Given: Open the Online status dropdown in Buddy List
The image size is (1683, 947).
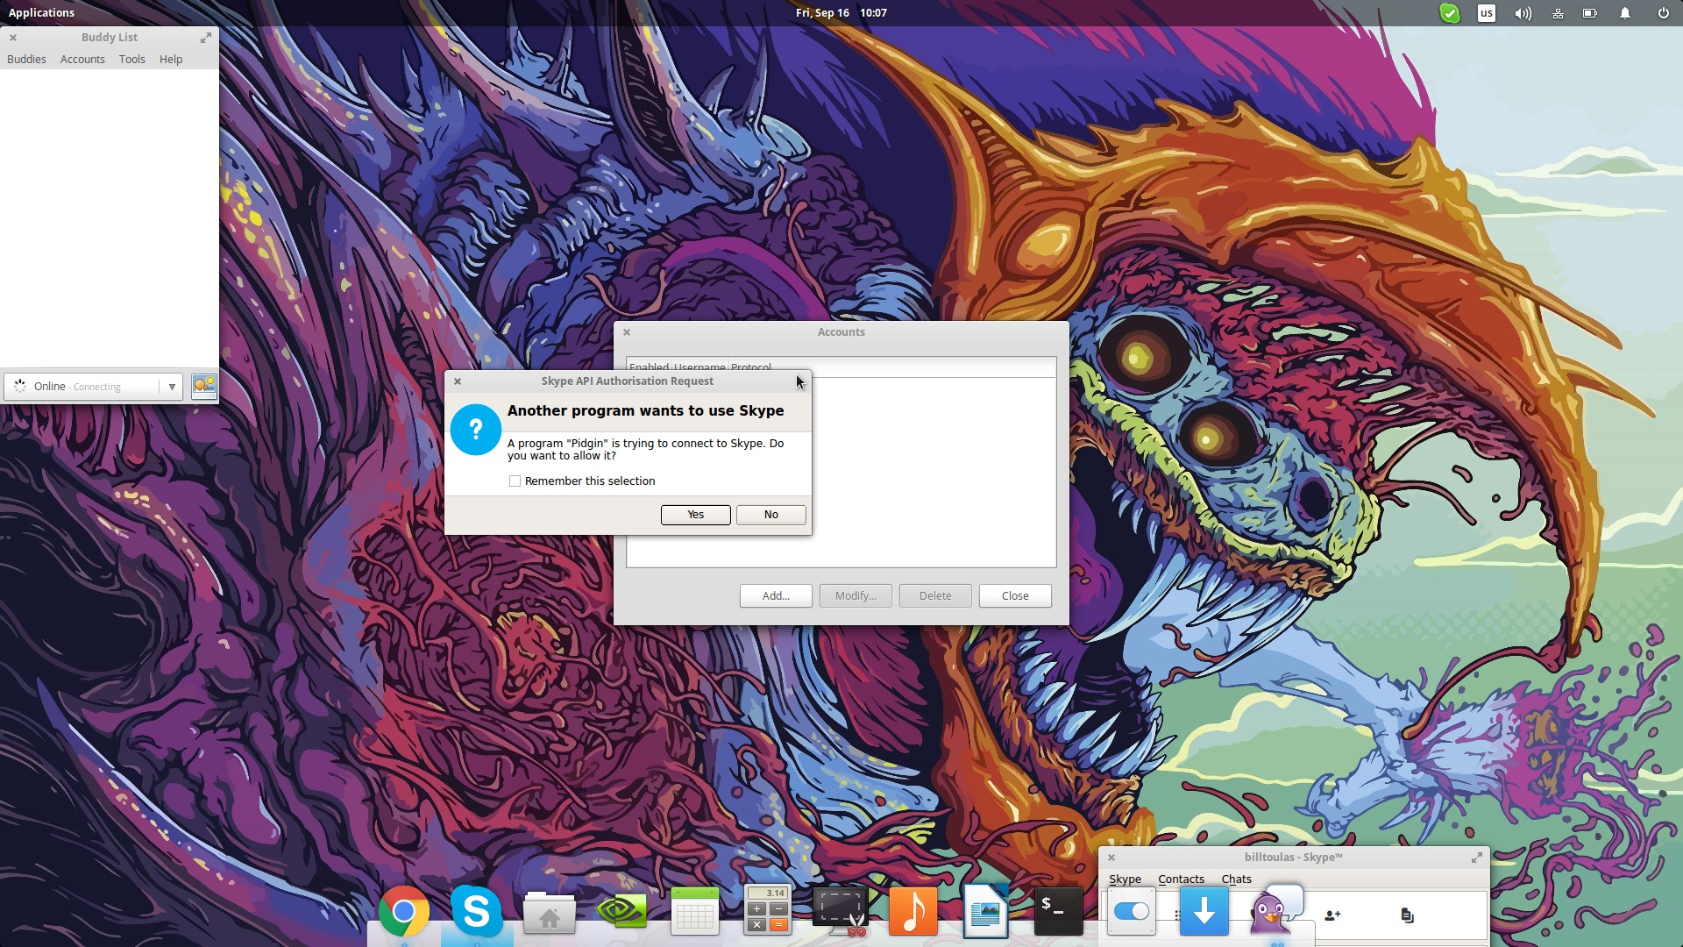Looking at the screenshot, I should click(x=93, y=387).
